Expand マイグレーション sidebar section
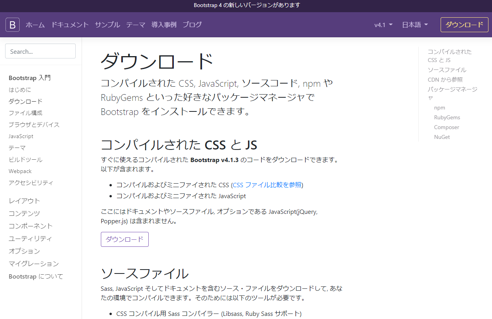The width and height of the screenshot is (492, 319). point(34,264)
